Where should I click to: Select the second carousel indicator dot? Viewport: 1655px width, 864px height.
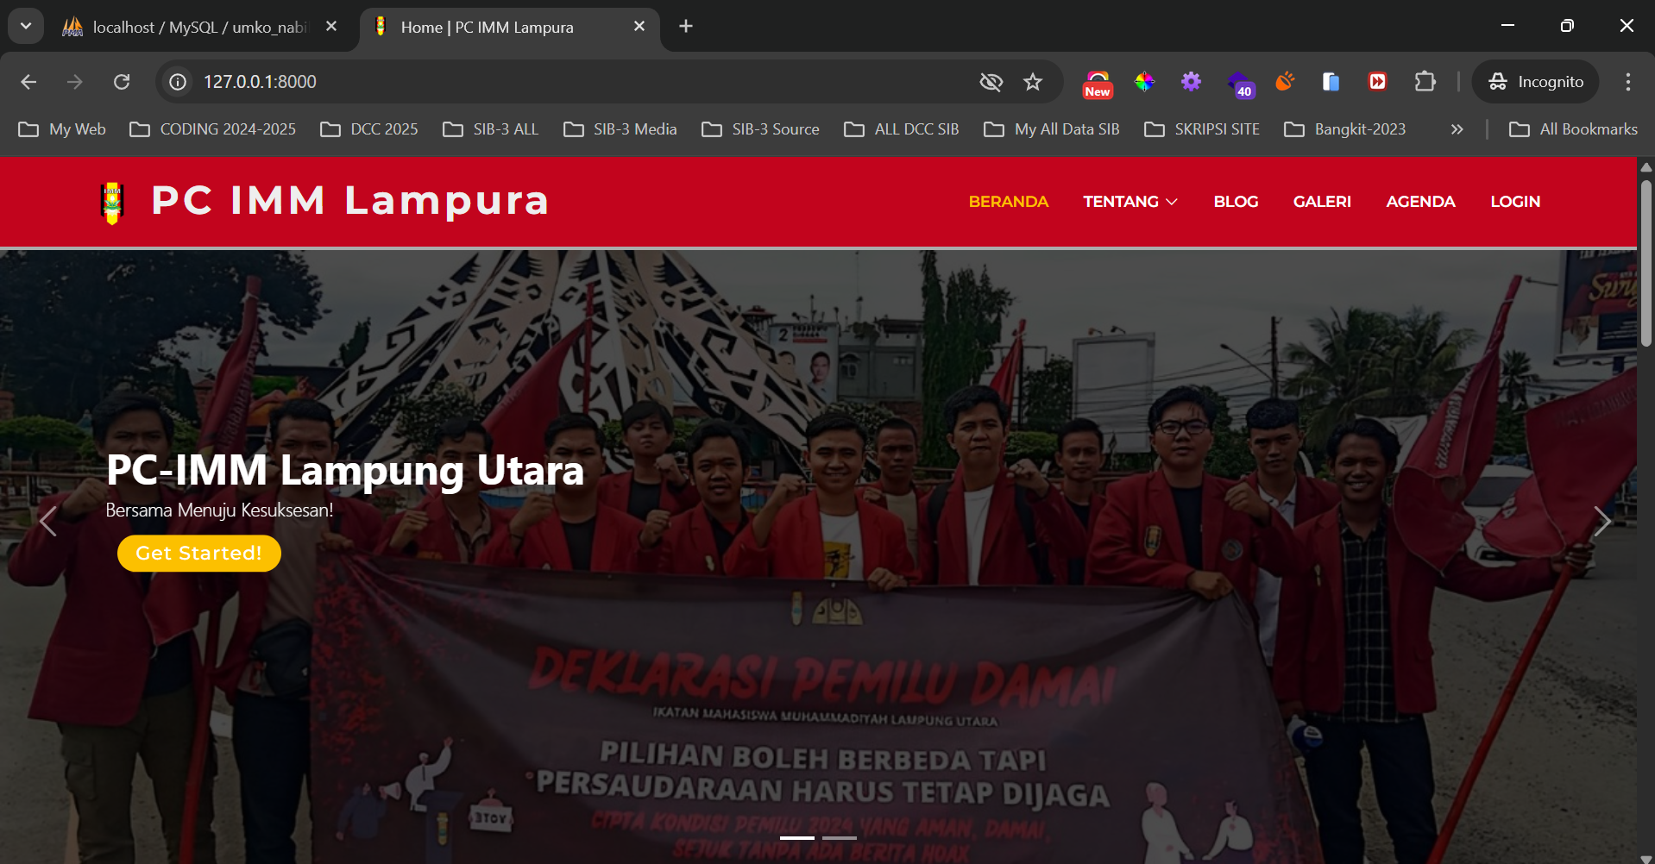840,837
